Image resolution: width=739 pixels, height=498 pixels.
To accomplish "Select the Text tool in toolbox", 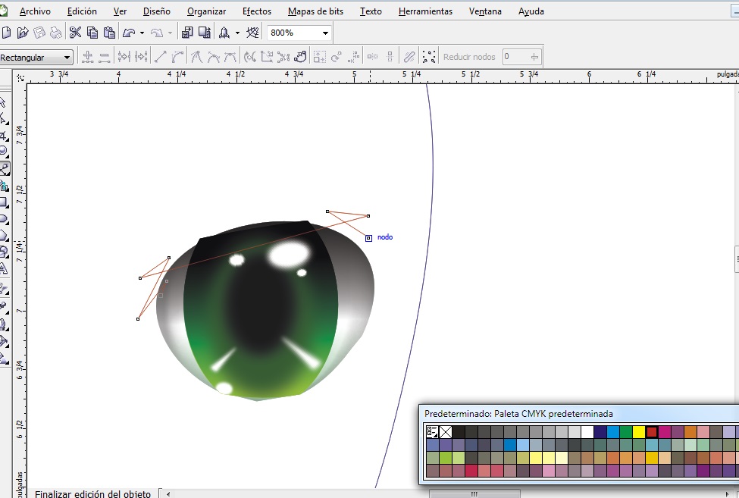I will (4, 268).
